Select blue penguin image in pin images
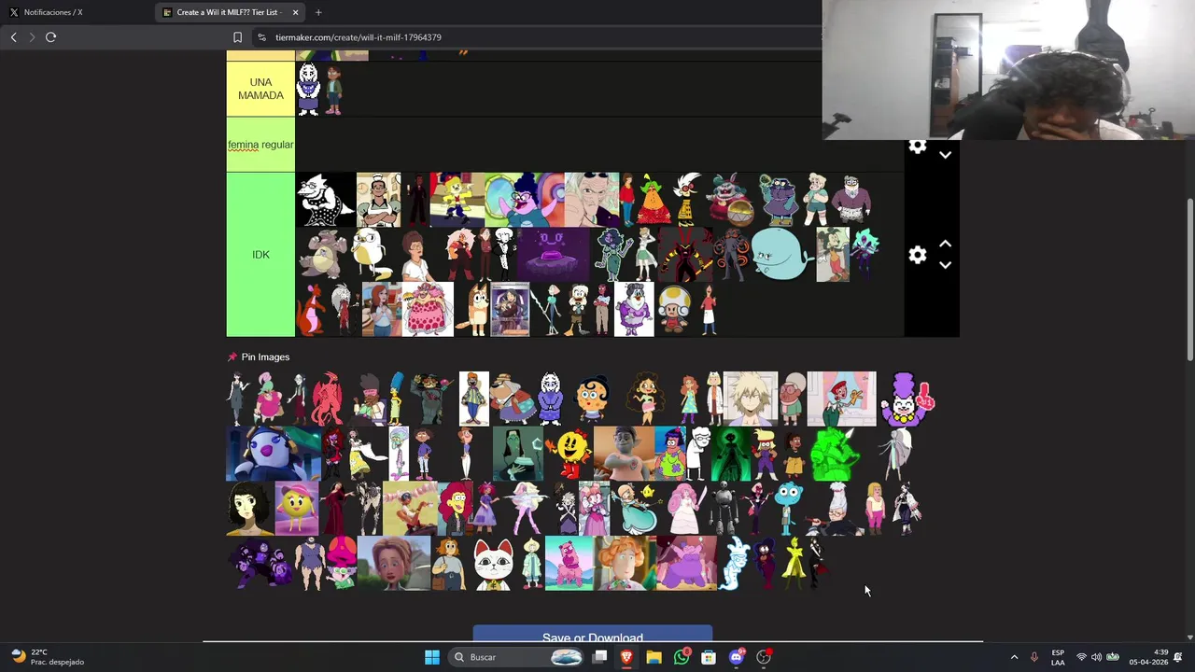1195x672 pixels. point(274,454)
